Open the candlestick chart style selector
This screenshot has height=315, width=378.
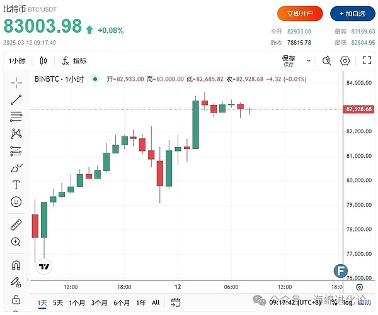click(x=43, y=61)
